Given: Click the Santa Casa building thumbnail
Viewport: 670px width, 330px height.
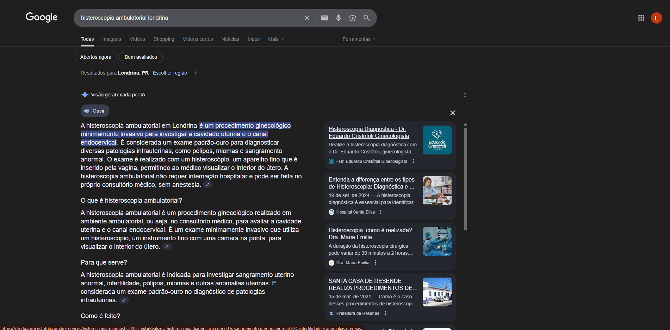Looking at the screenshot, I should pyautogui.click(x=437, y=292).
